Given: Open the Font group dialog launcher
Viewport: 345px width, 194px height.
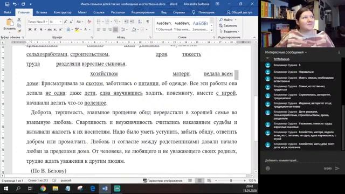Looking at the screenshot, I should coord(92,37).
